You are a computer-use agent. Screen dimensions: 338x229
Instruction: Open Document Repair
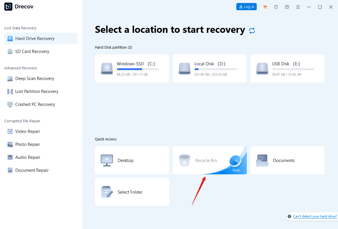tap(30, 170)
